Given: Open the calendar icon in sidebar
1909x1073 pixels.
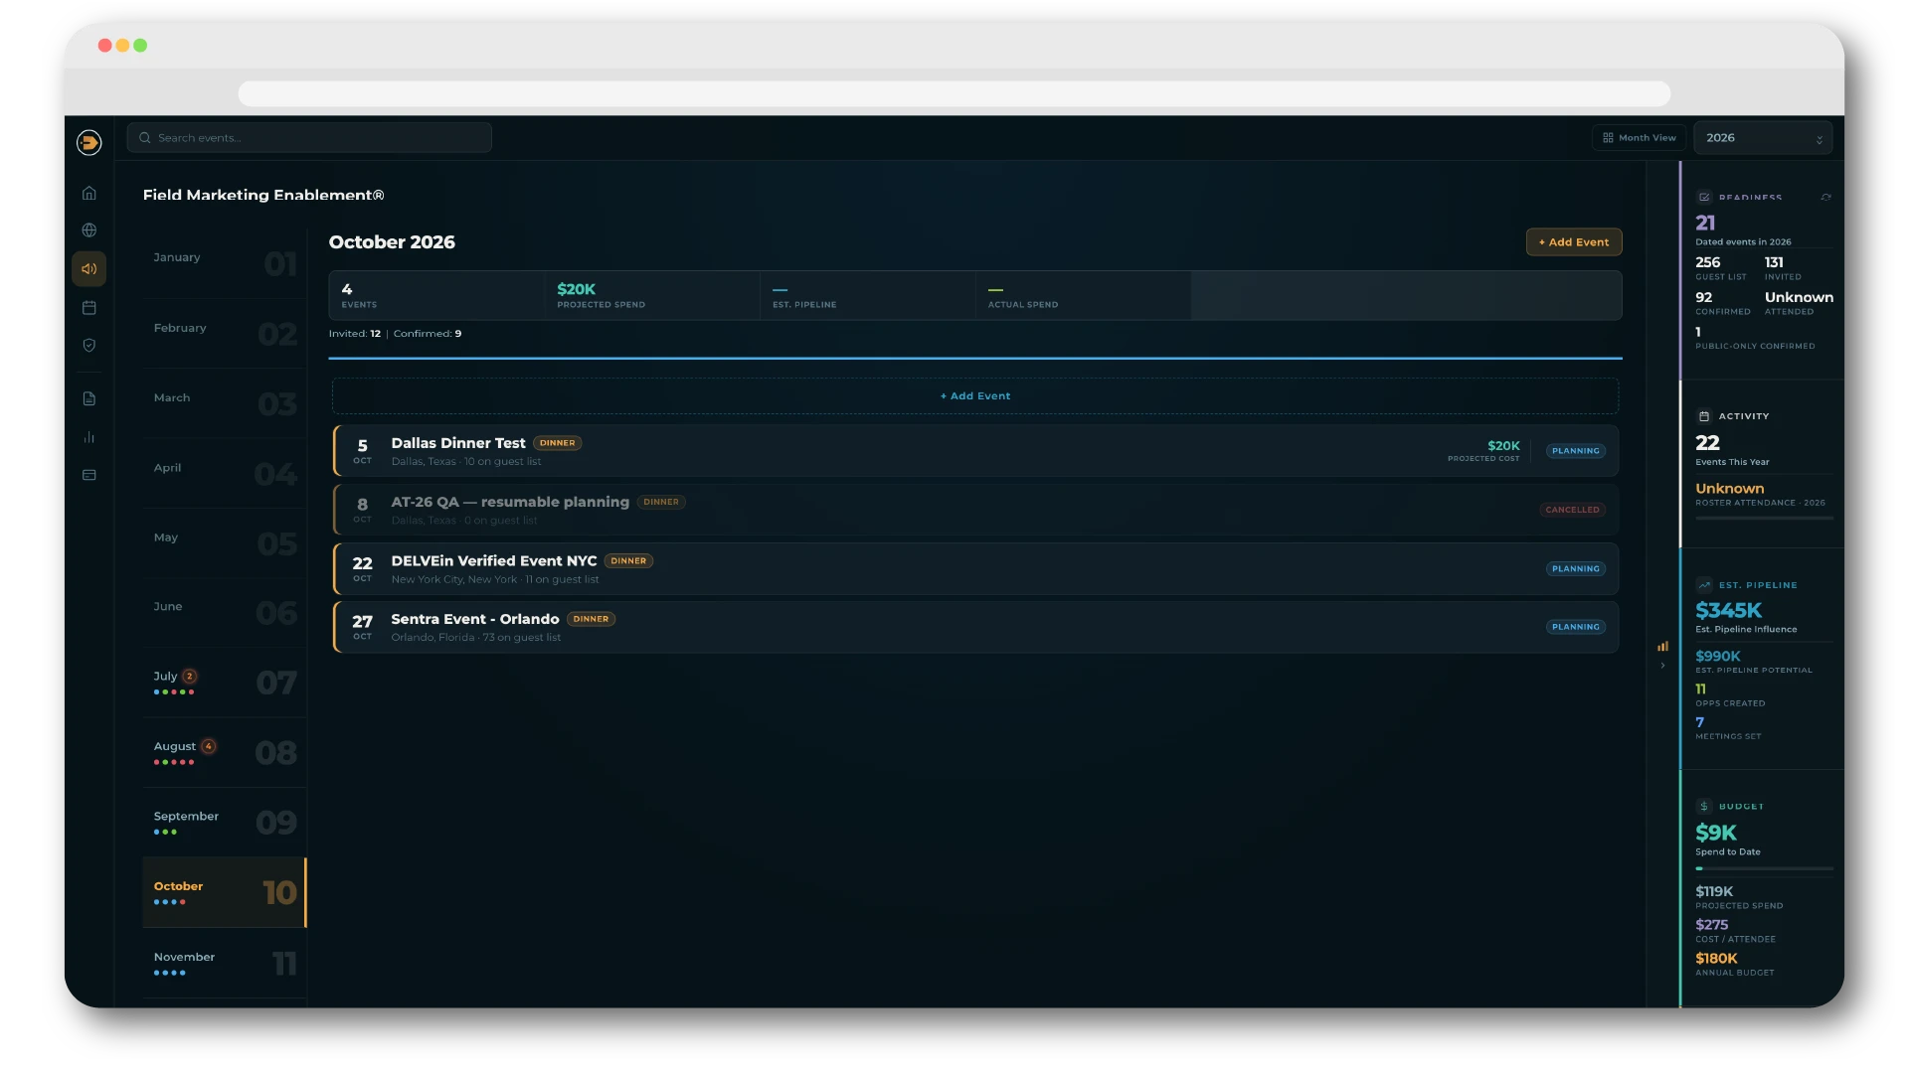Looking at the screenshot, I should 89,307.
